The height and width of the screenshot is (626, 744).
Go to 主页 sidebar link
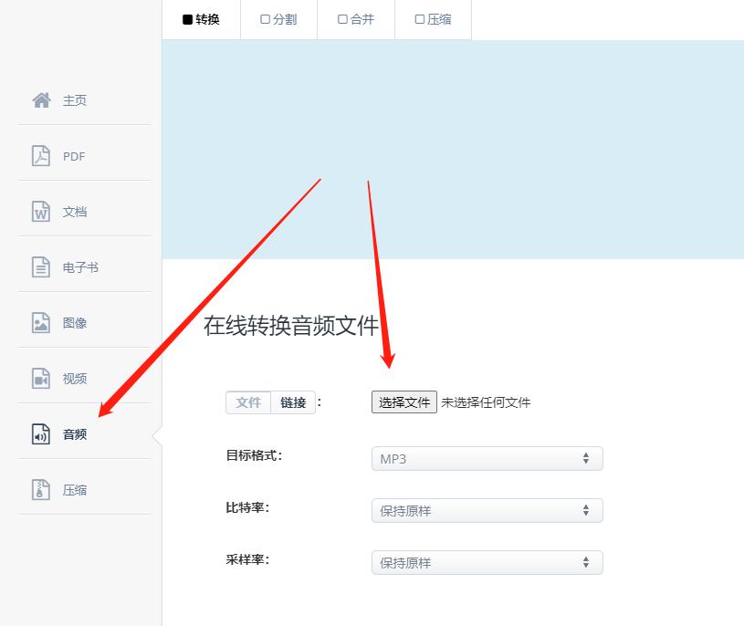(75, 100)
